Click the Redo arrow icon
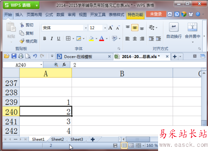 pyautogui.click(x=42, y=56)
